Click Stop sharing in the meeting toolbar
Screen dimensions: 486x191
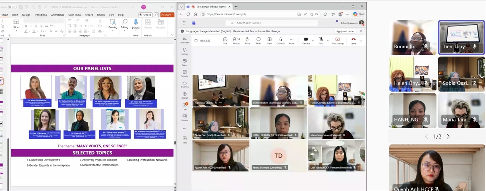tap(337, 40)
